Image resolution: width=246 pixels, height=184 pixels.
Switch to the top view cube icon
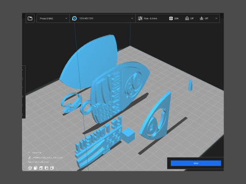coord(41,168)
